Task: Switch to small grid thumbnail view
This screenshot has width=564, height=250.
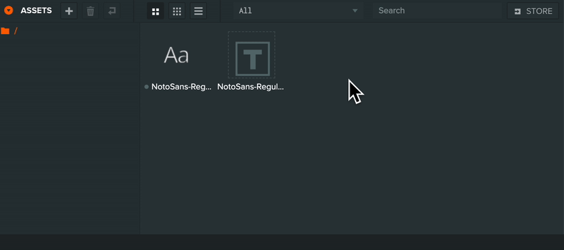Action: tap(177, 11)
